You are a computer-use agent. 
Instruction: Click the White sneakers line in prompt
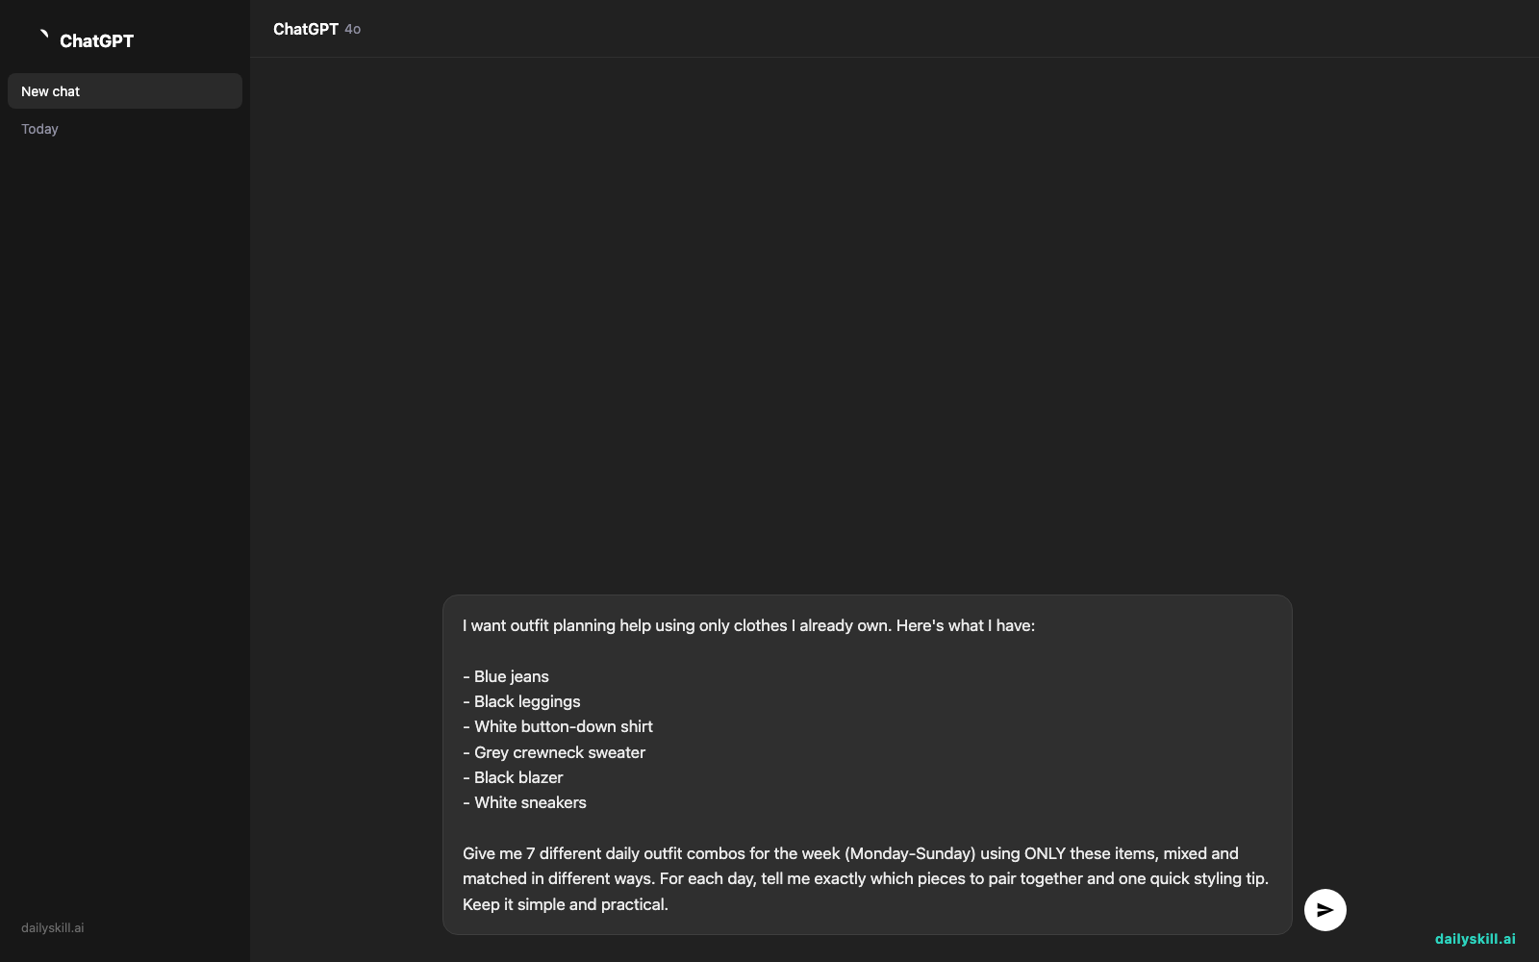524,802
